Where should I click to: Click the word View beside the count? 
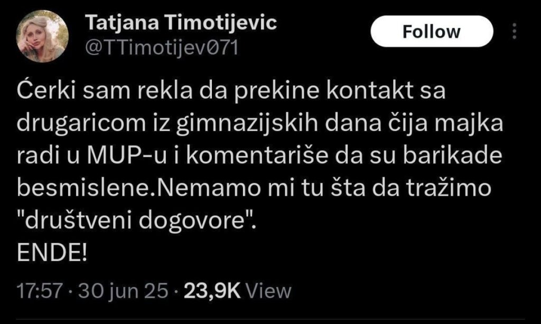[x=269, y=290]
